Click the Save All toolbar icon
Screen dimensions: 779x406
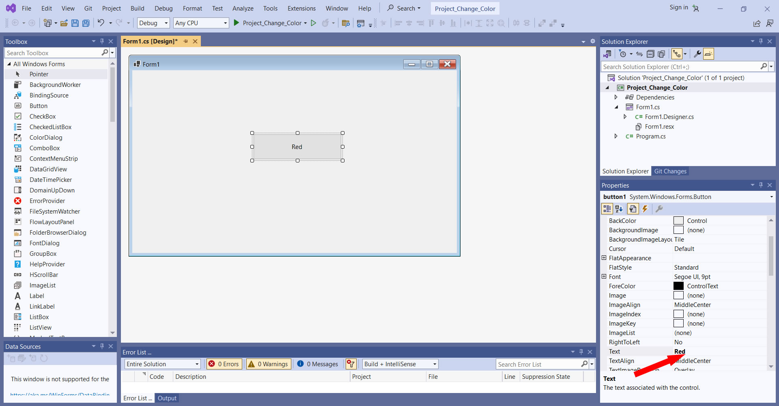pos(86,23)
